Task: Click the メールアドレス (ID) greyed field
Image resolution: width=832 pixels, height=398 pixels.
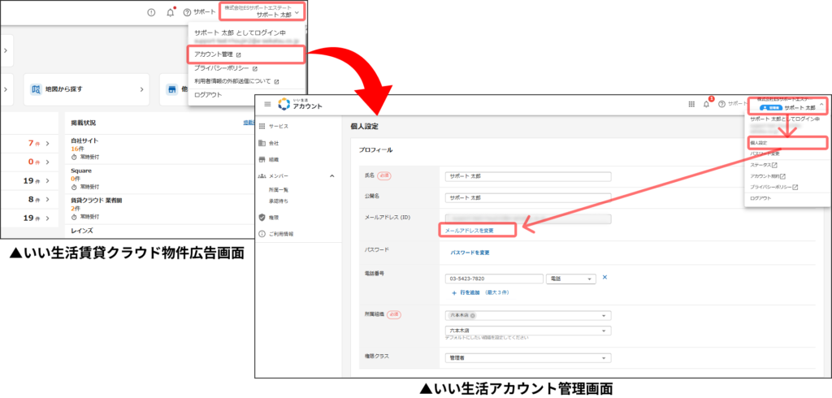Action: point(528,218)
